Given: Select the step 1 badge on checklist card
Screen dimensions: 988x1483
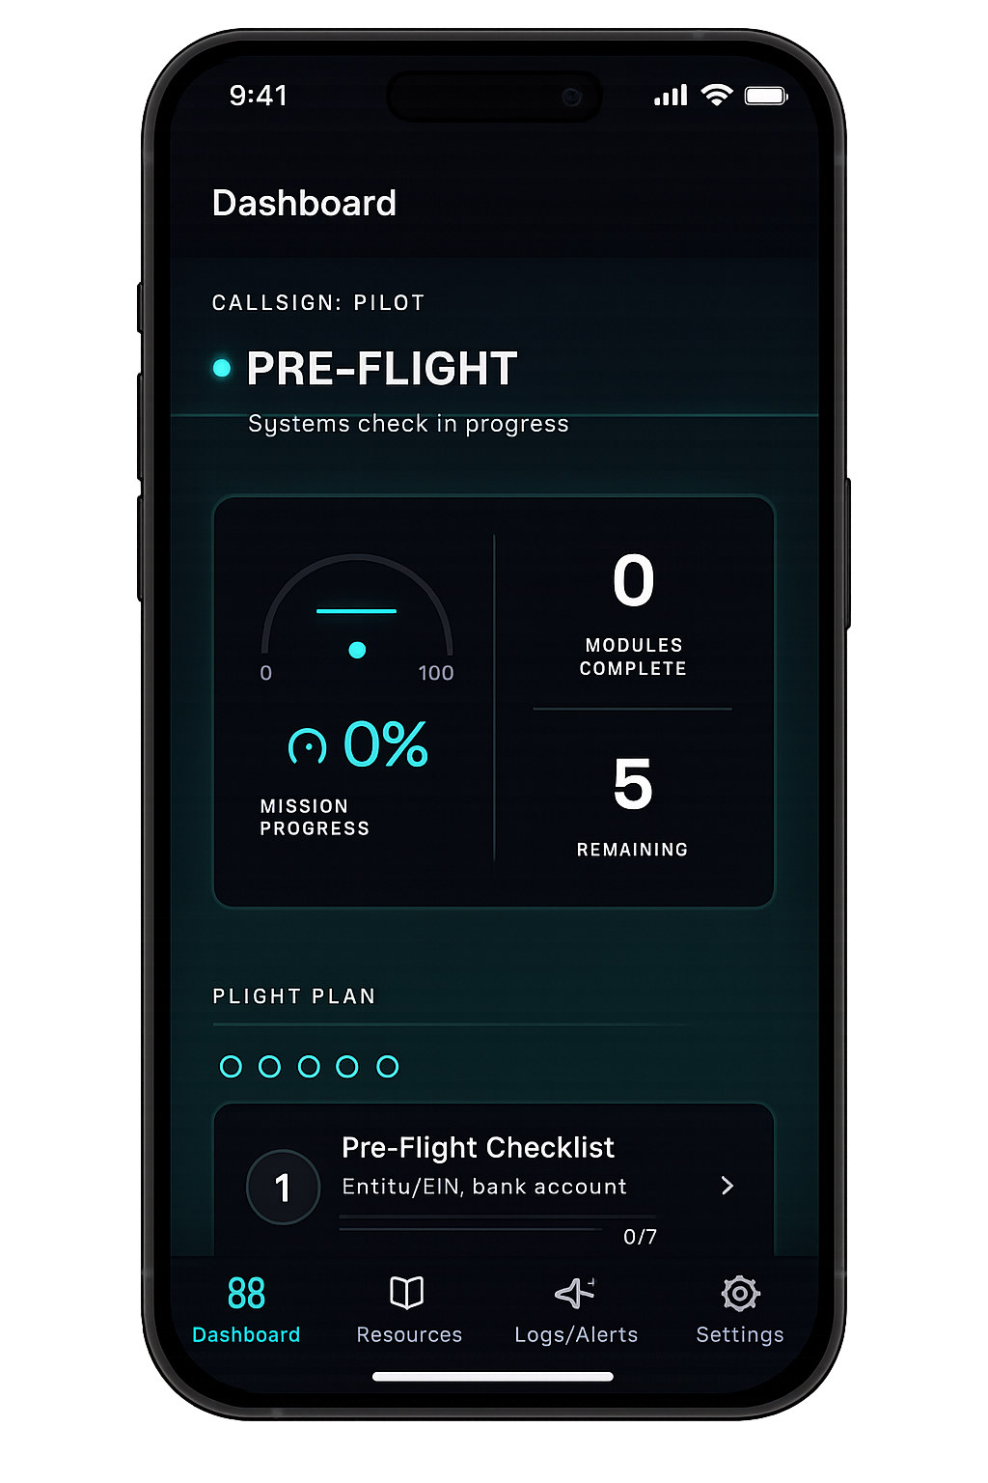Looking at the screenshot, I should point(283,1187).
